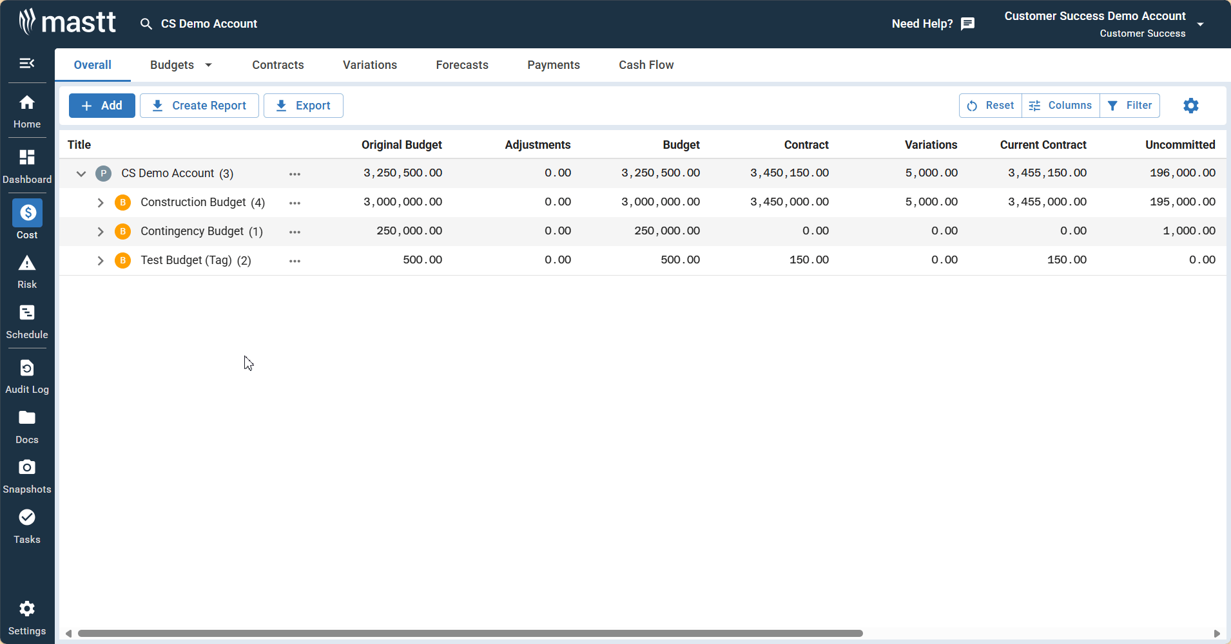The width and height of the screenshot is (1231, 644).
Task: Open the Snapshots module
Action: point(27,477)
